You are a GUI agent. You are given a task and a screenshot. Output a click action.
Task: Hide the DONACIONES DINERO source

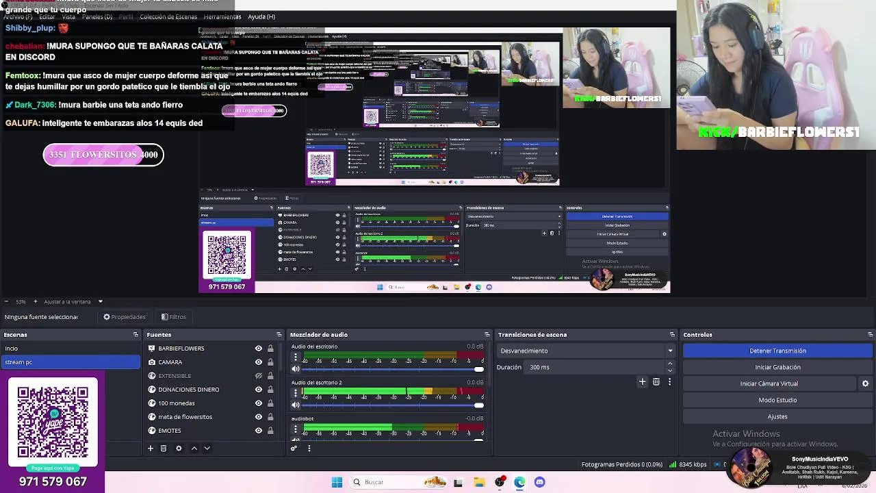pyautogui.click(x=259, y=390)
